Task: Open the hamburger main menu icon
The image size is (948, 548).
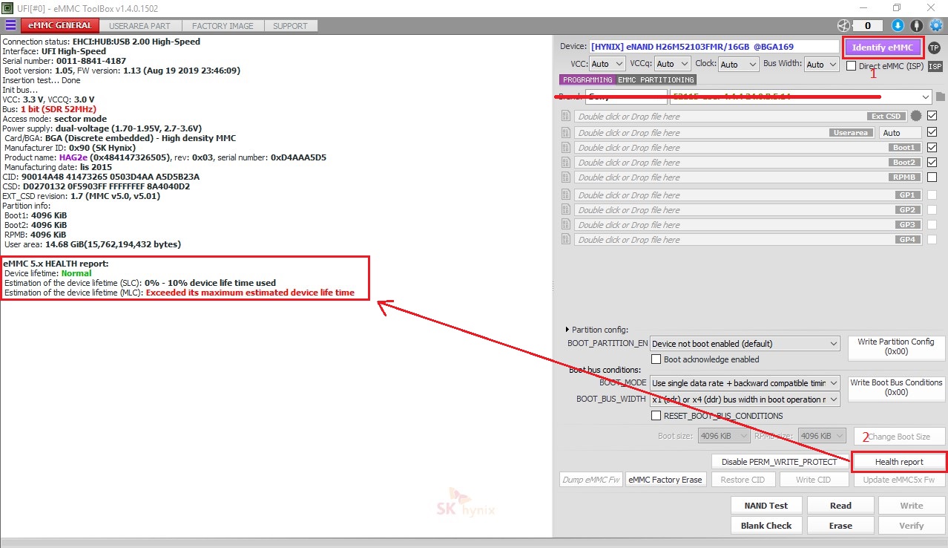Action: (x=10, y=25)
